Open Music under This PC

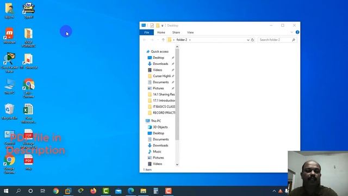[157, 151]
